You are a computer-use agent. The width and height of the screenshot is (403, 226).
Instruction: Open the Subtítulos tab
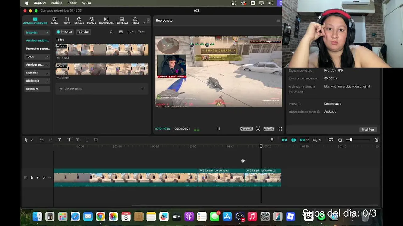coord(122,21)
